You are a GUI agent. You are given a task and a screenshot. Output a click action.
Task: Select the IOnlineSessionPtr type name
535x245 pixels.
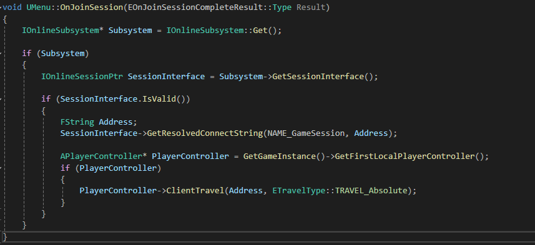(x=82, y=76)
